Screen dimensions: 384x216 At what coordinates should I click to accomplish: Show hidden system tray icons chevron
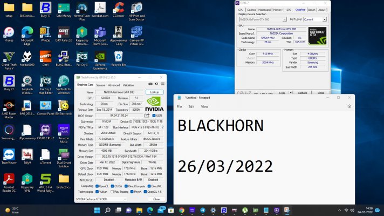339,211
